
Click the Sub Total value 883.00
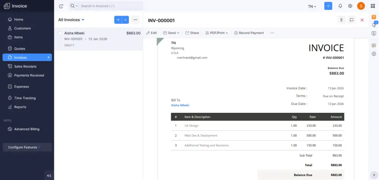click(x=337, y=155)
